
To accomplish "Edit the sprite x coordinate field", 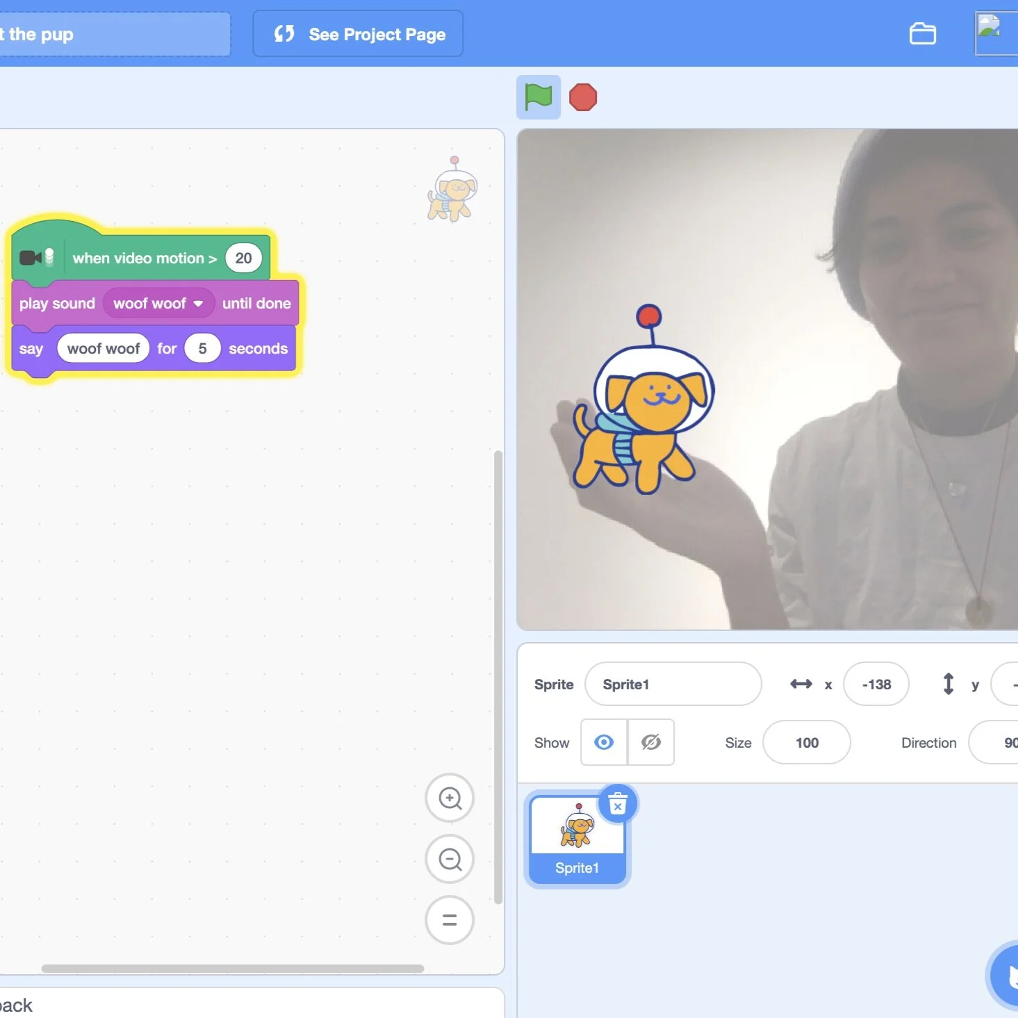I will [x=876, y=684].
